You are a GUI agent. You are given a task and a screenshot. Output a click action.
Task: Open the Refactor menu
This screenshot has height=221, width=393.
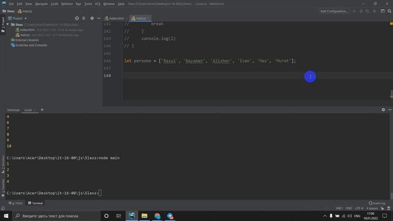[x=67, y=4]
